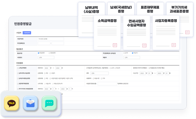Open 수납기간 end month 01 dropdown

[x=167, y=73]
